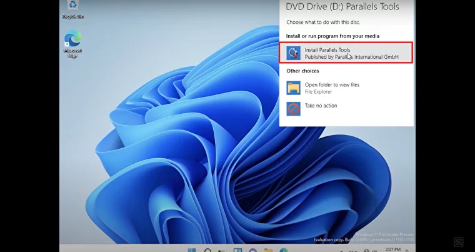Click the File Explorer folder icon in AutoPlay
Image resolution: width=475 pixels, height=252 pixels.
point(293,88)
